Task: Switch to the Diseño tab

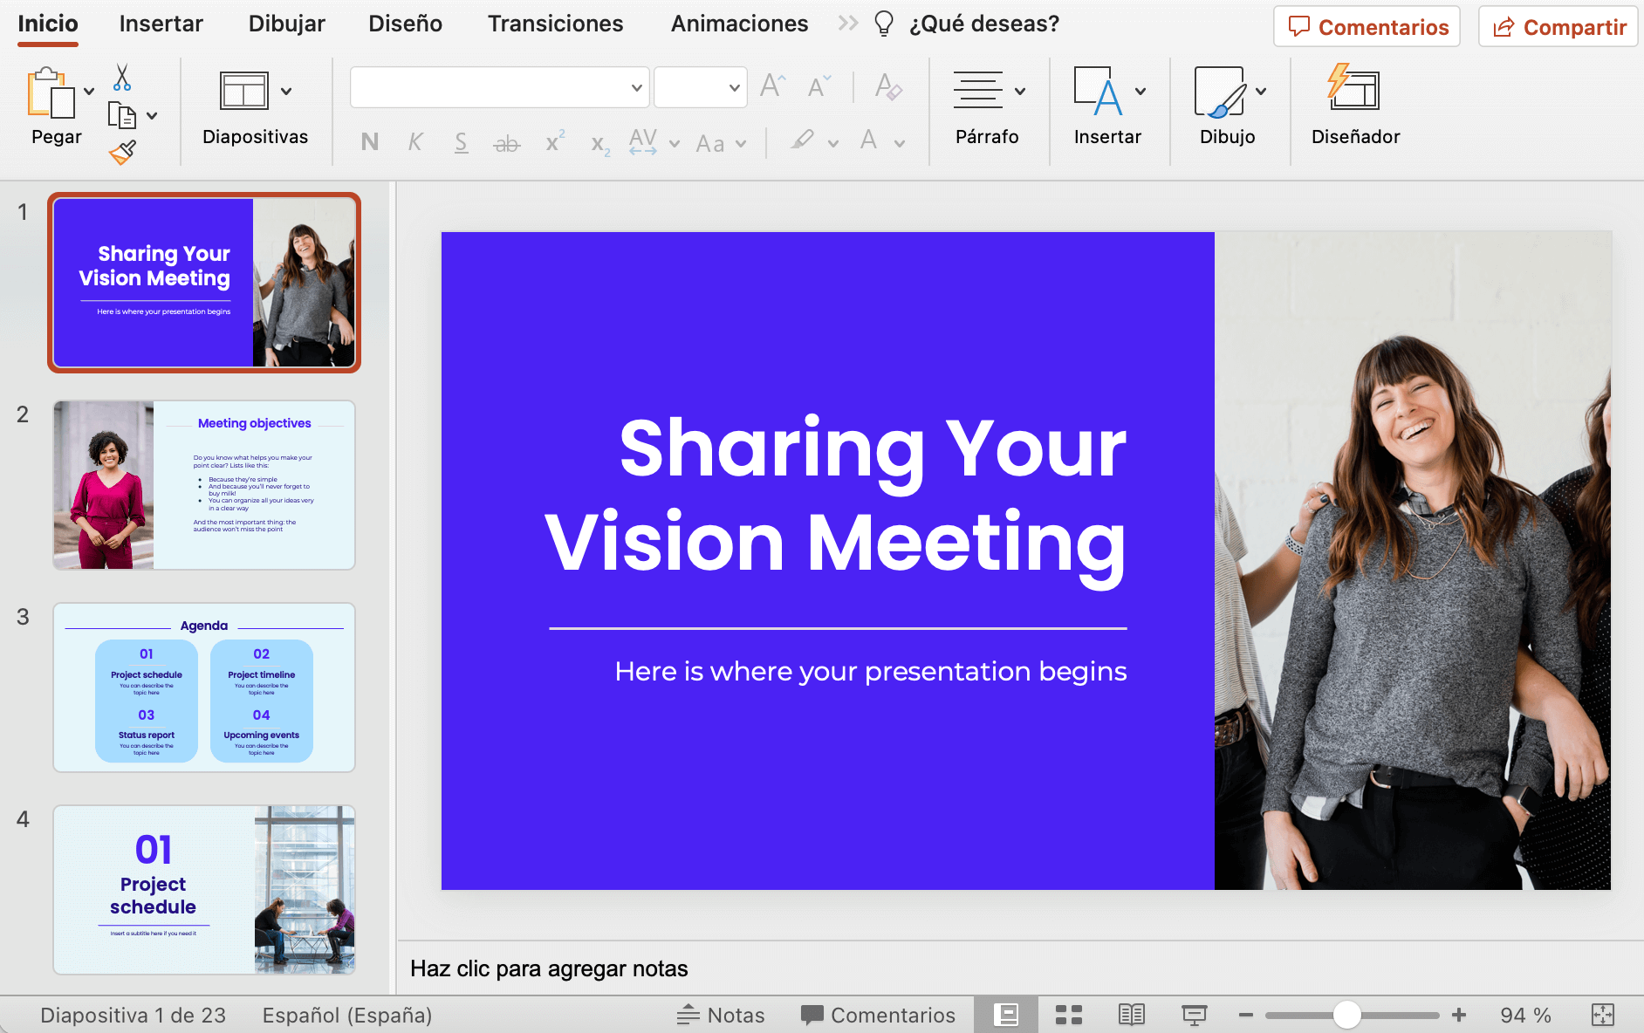Action: tap(405, 24)
